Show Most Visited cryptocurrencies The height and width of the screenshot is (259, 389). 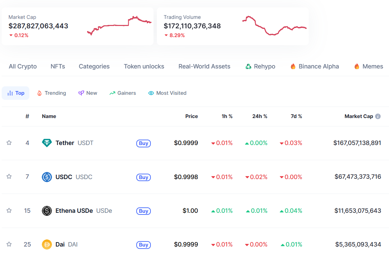point(167,93)
